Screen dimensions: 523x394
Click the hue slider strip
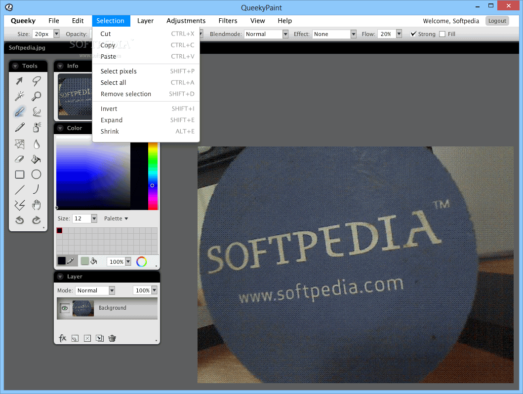click(153, 176)
